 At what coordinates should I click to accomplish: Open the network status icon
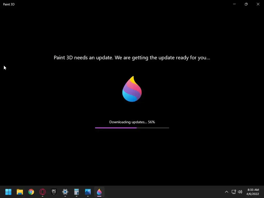point(234,192)
